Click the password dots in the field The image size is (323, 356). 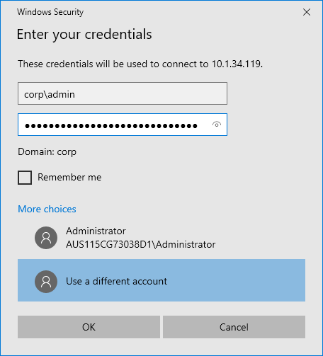(111, 126)
